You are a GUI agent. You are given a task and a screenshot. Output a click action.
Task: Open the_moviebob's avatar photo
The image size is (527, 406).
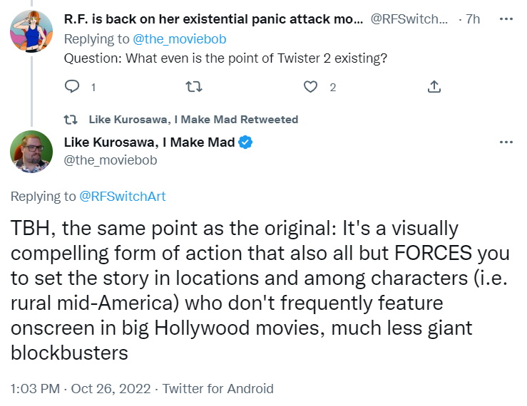click(x=31, y=151)
